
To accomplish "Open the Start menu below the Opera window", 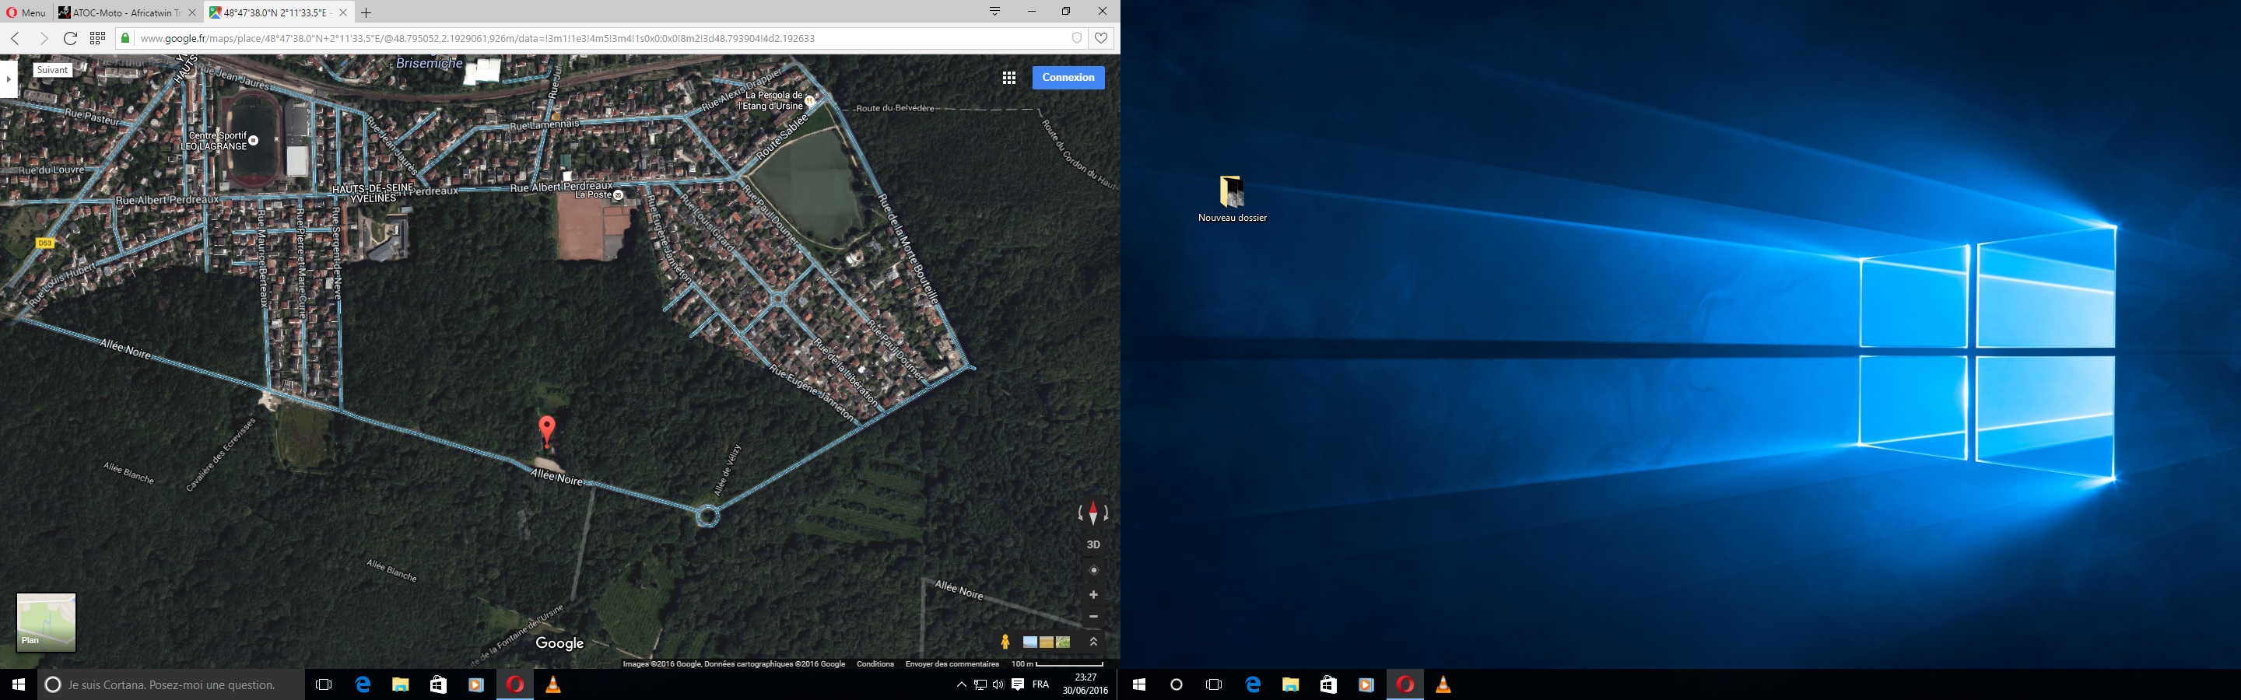I will point(18,684).
